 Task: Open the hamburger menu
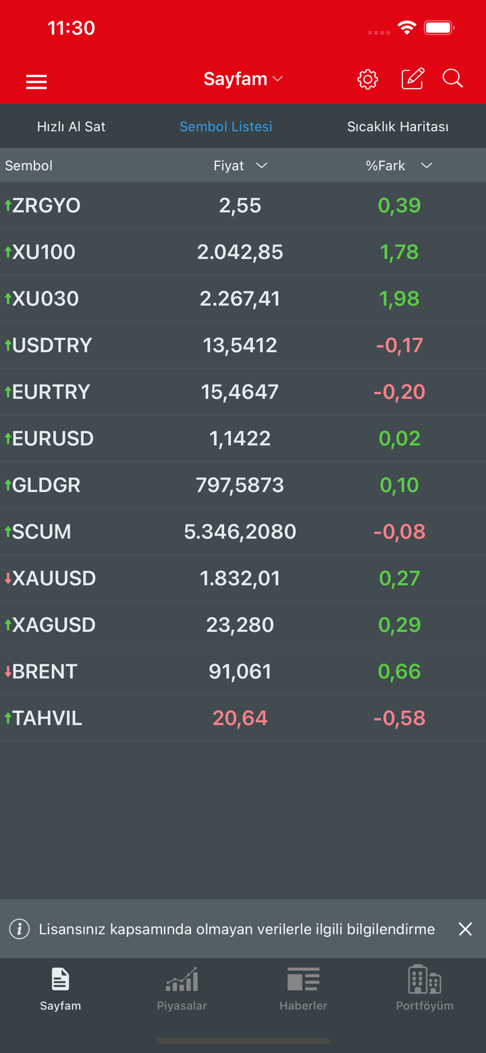click(36, 82)
